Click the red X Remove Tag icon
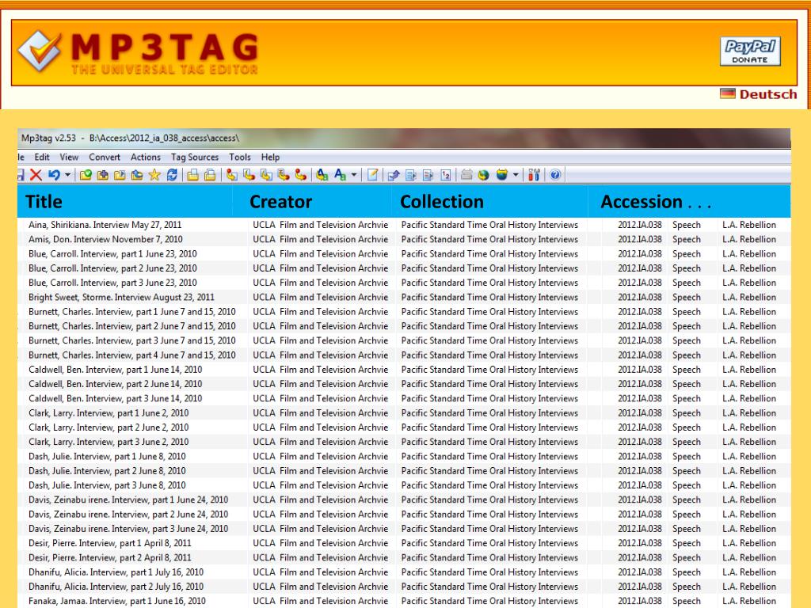 [x=36, y=175]
